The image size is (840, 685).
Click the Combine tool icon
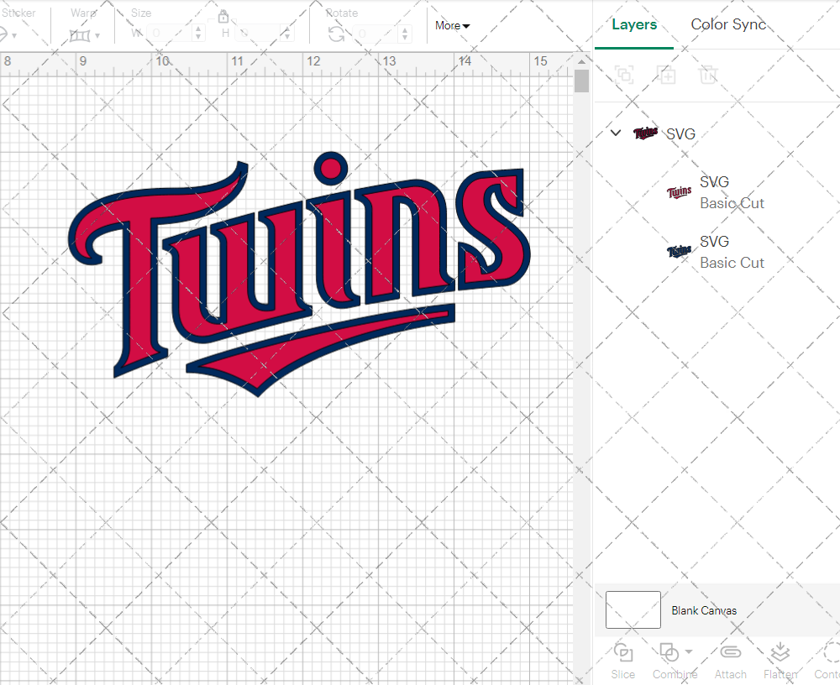click(669, 652)
